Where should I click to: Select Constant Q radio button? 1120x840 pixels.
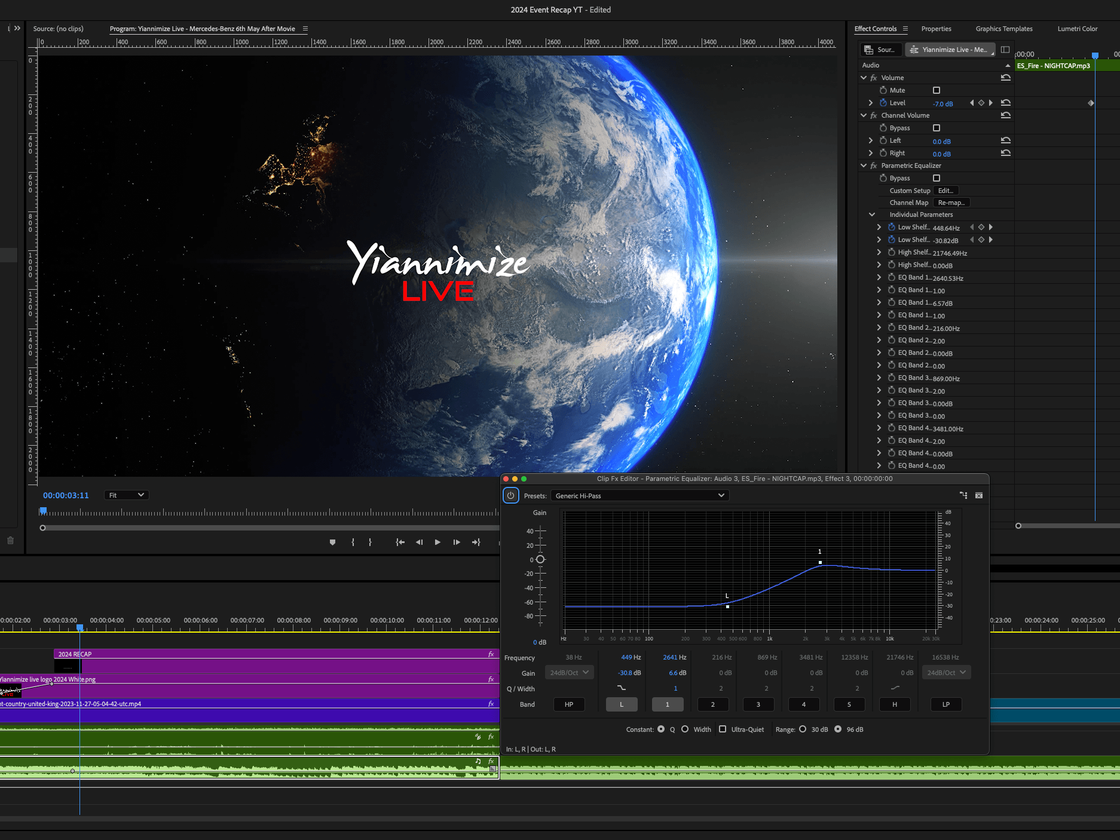click(x=661, y=729)
